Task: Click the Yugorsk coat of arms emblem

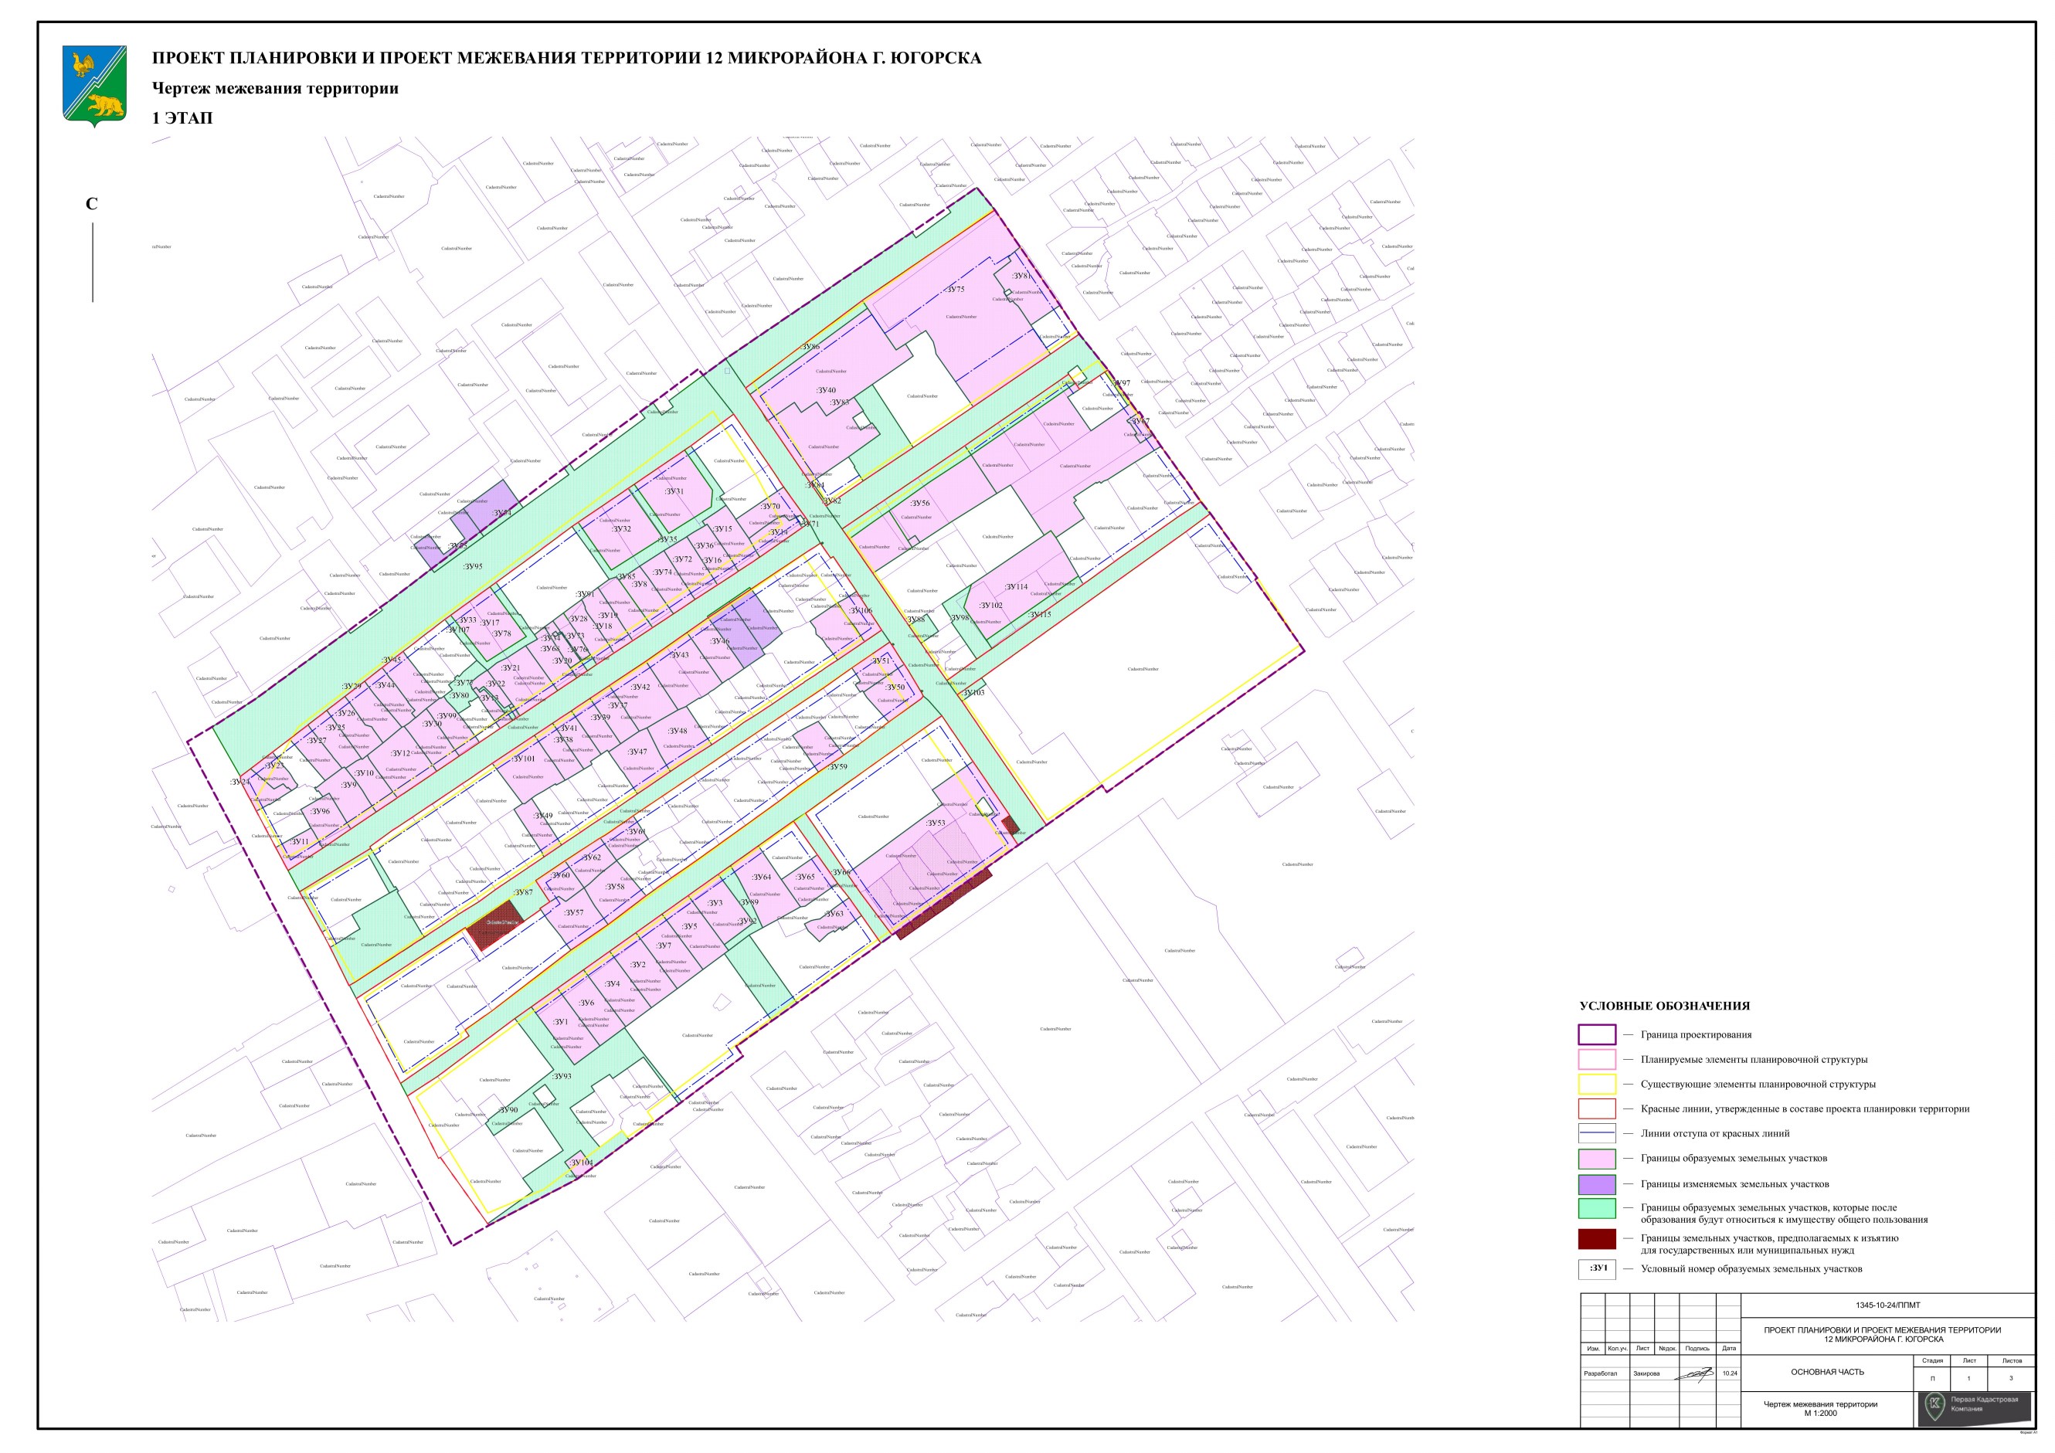Action: (x=94, y=86)
